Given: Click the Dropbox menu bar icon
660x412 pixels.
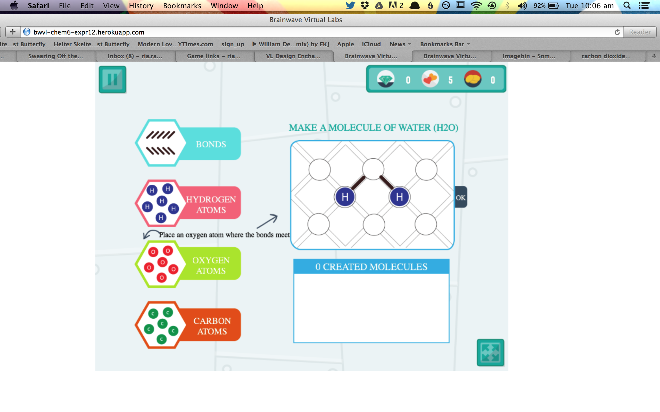Looking at the screenshot, I should [x=365, y=5].
